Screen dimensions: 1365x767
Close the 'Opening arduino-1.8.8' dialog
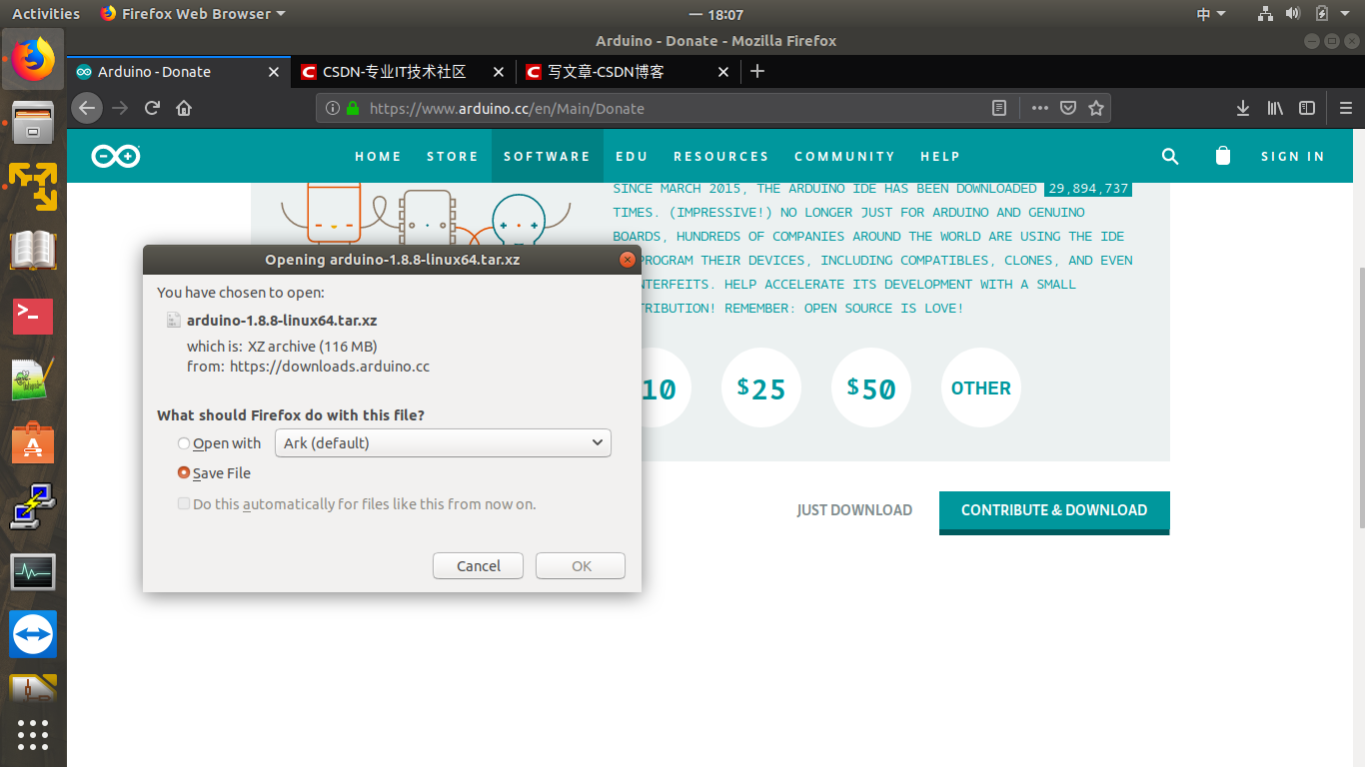click(x=628, y=260)
